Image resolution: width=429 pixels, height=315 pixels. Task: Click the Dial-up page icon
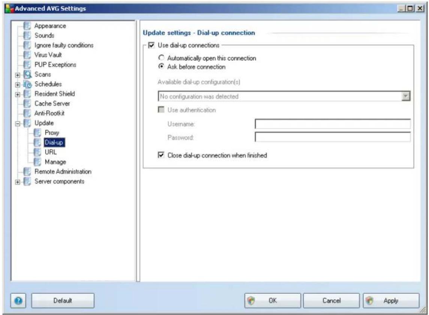37,142
